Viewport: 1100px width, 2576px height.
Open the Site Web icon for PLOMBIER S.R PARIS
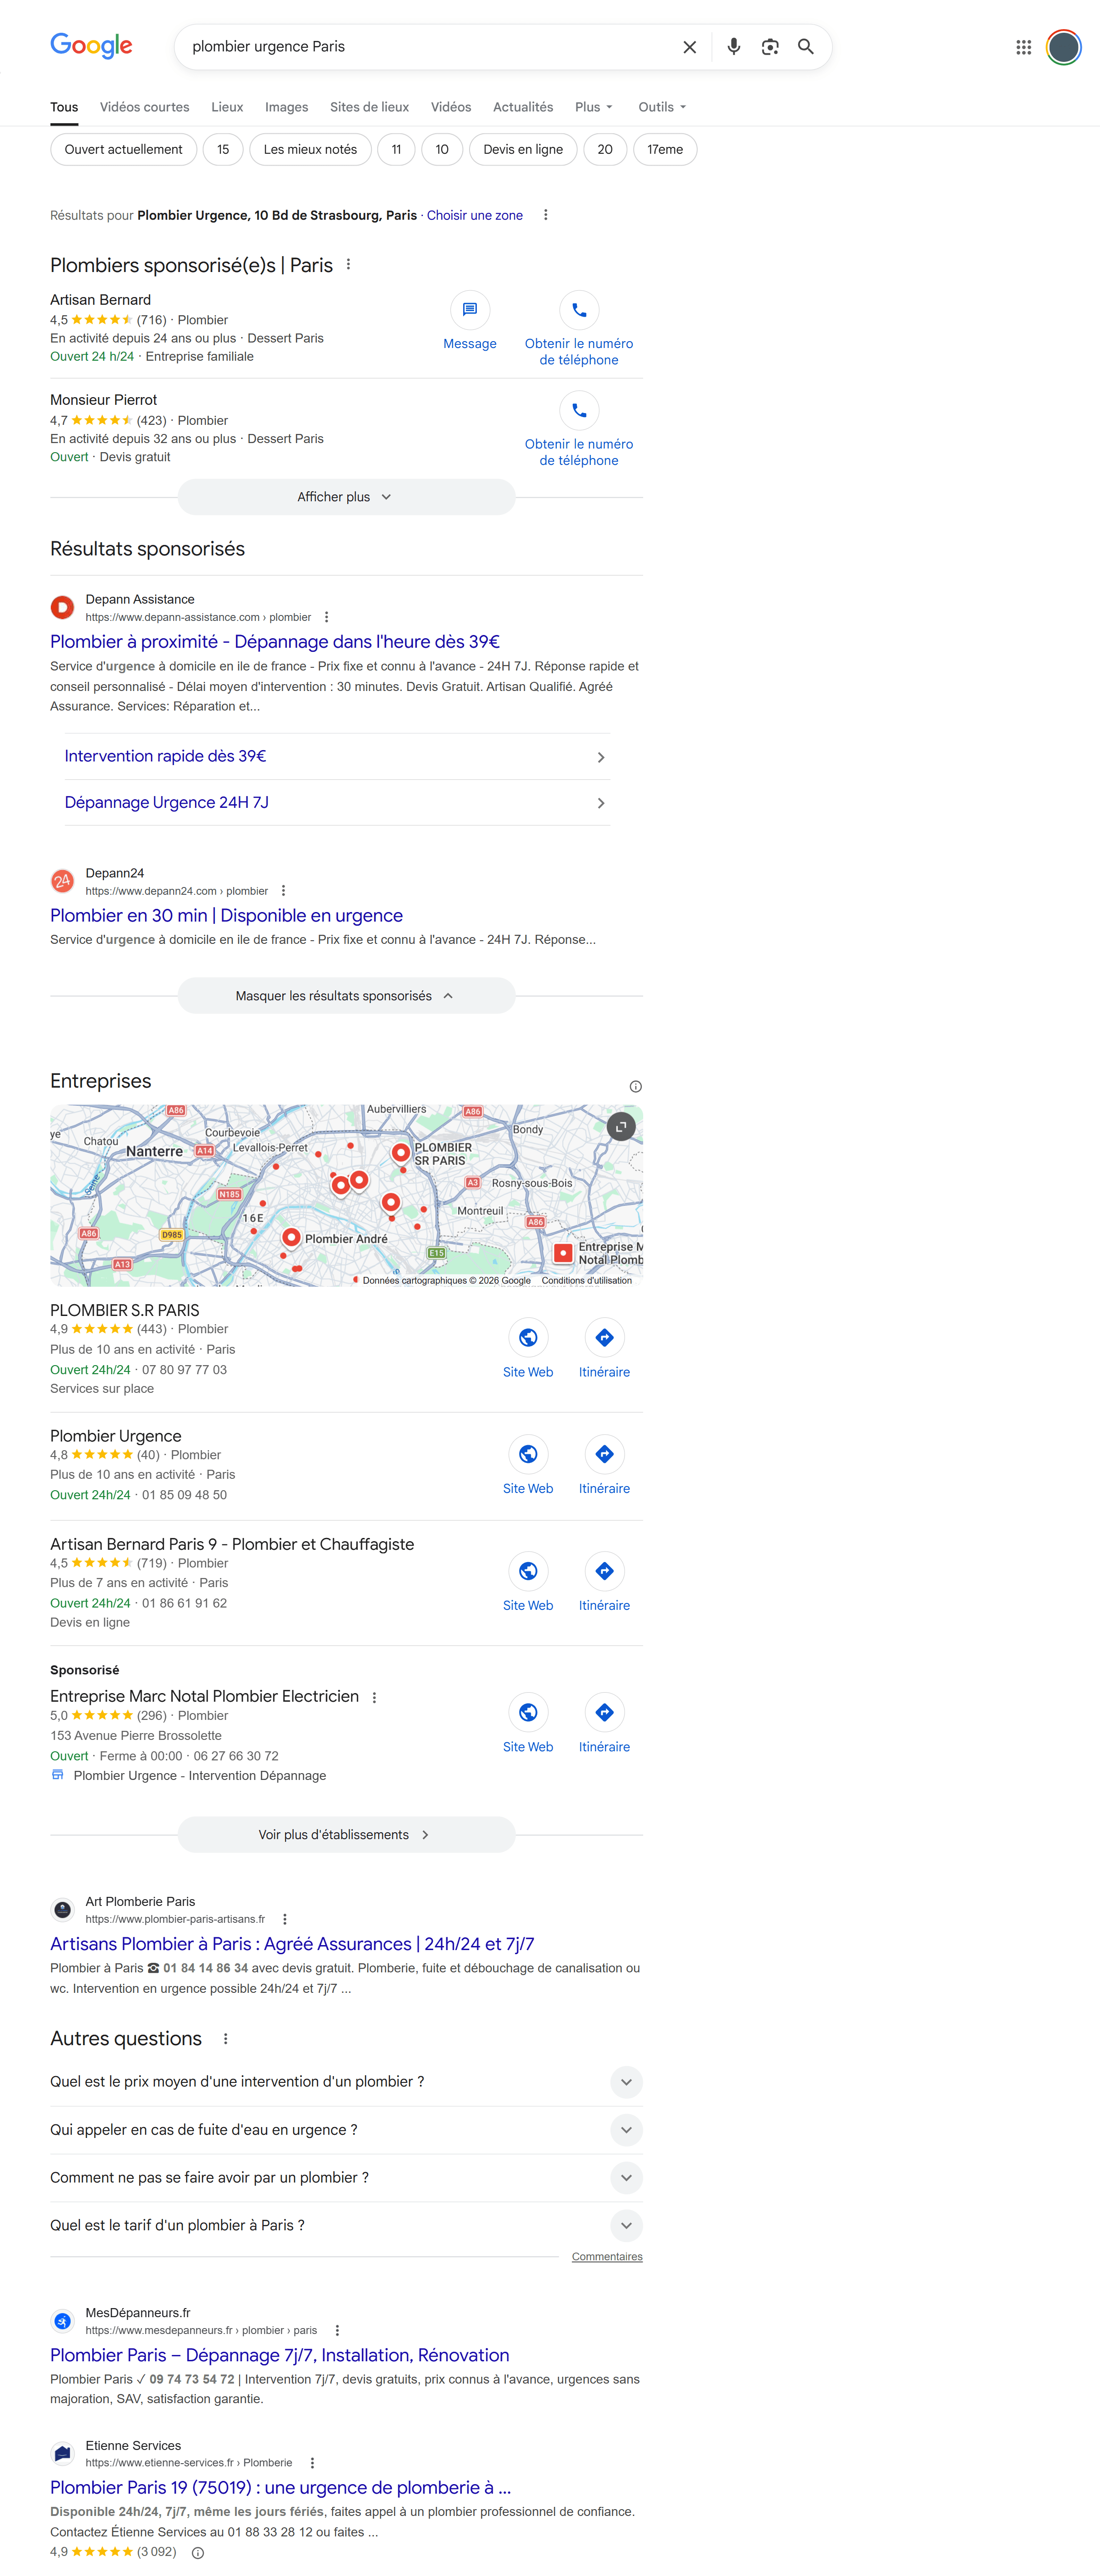pyautogui.click(x=528, y=1337)
